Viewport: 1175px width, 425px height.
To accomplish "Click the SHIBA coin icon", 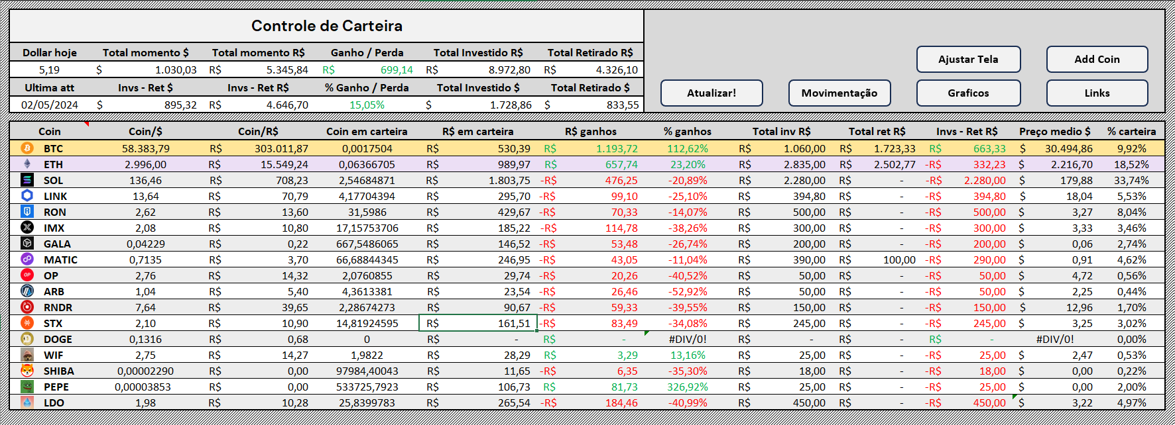I will 27,371.
